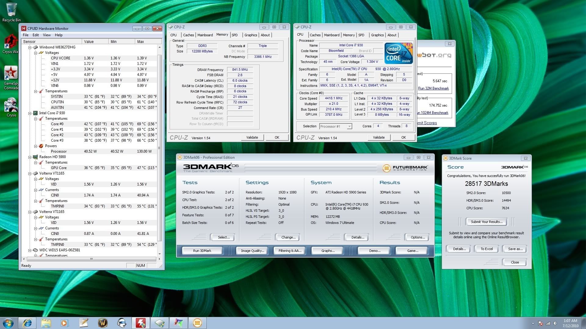Click the Sensor column header

point(52,41)
